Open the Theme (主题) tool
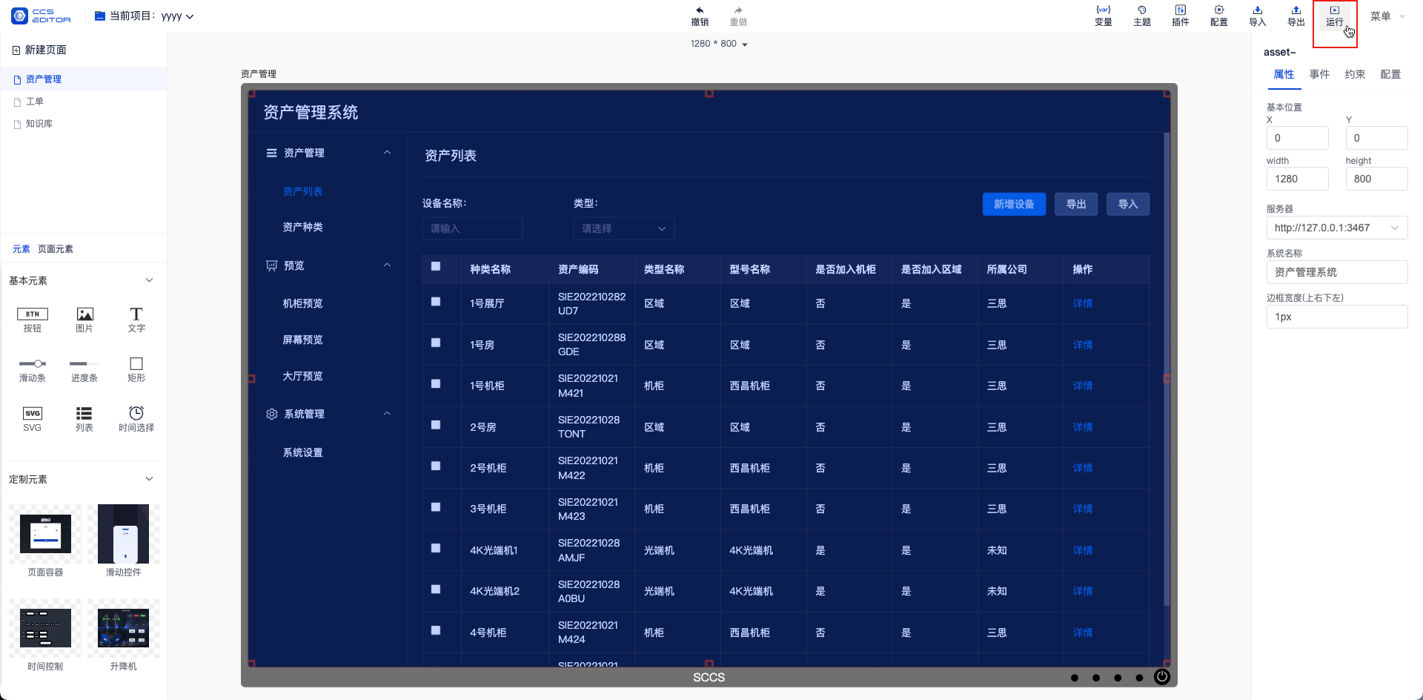The height and width of the screenshot is (700, 1423). click(x=1142, y=16)
